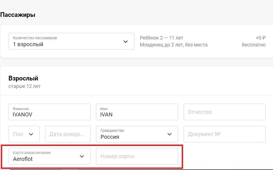This screenshot has width=273, height=170.
Task: Expand the Гражданство dropdown showing Россия
Action: (x=137, y=134)
